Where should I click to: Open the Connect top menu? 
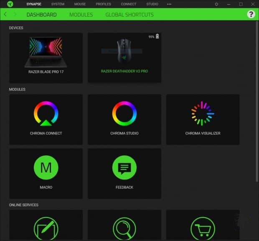[x=129, y=4]
